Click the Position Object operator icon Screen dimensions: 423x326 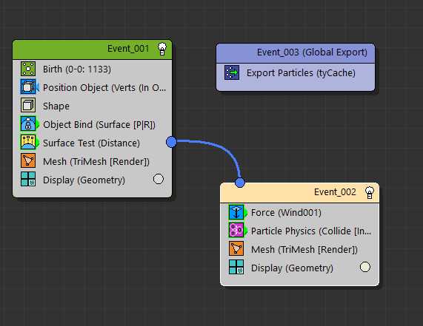(x=28, y=87)
